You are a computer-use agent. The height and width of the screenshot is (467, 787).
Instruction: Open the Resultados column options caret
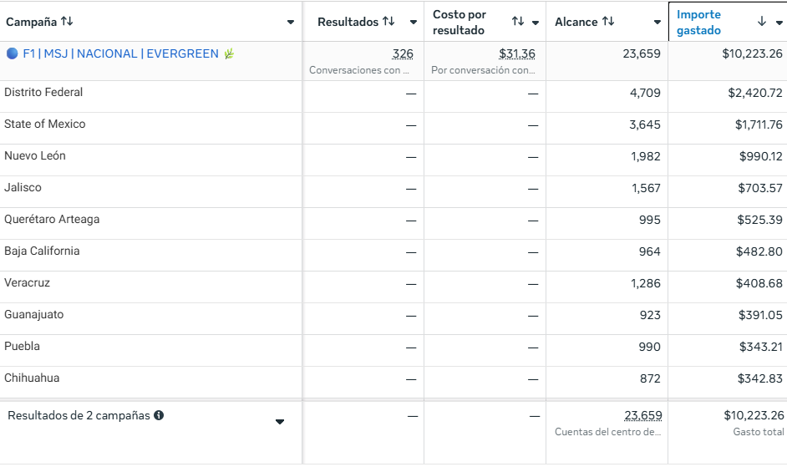pyautogui.click(x=413, y=23)
